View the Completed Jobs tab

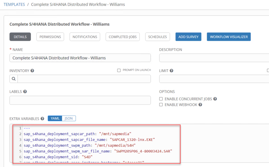click(123, 37)
